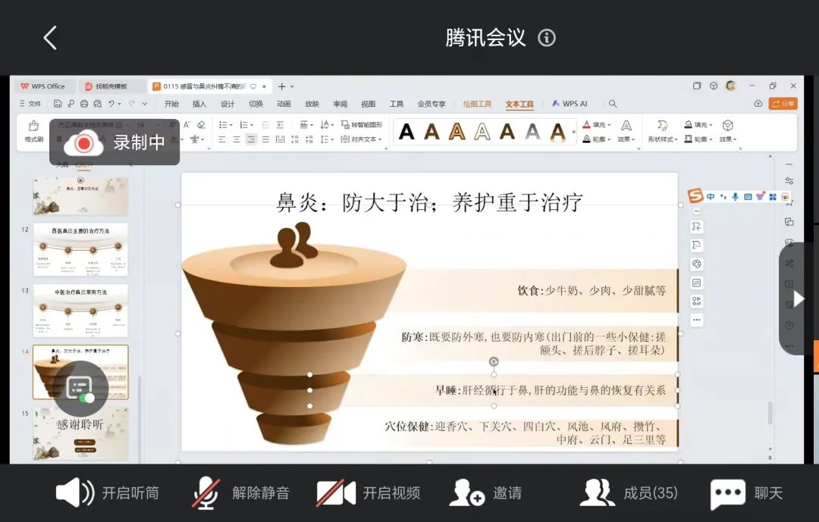The image size is (819, 522).
Task: Activate Sogou voice input microphone icon
Action: [x=736, y=197]
